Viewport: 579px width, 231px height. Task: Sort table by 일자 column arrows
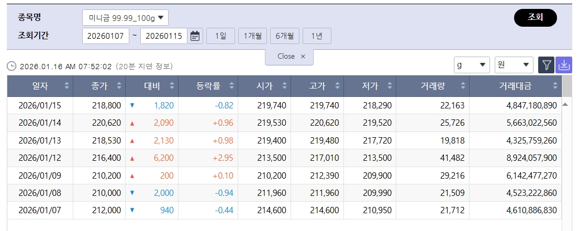click(67, 86)
